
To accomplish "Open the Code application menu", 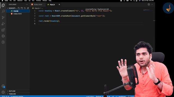I will tap(6, 1).
